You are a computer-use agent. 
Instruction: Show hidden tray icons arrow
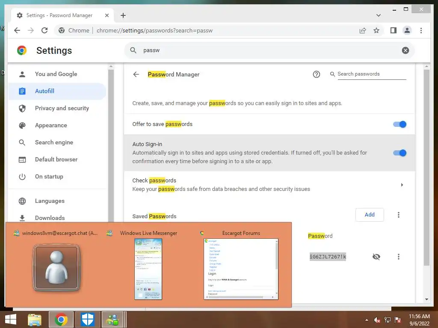click(x=367, y=320)
